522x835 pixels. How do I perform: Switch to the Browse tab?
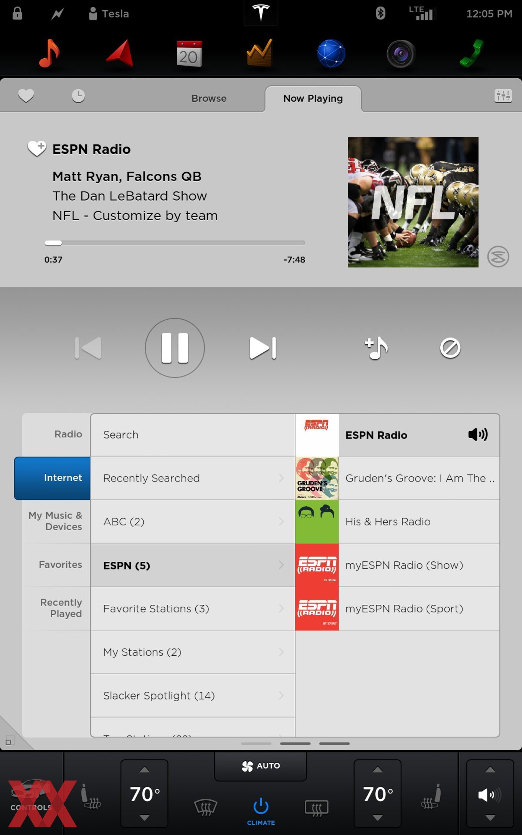[x=209, y=99]
